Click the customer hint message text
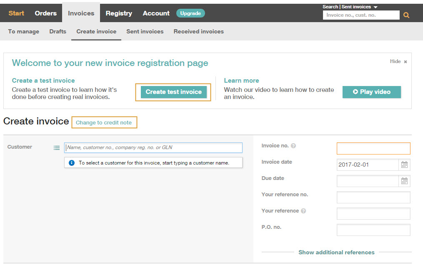Viewport: 423px width, 266px height. 154,163
